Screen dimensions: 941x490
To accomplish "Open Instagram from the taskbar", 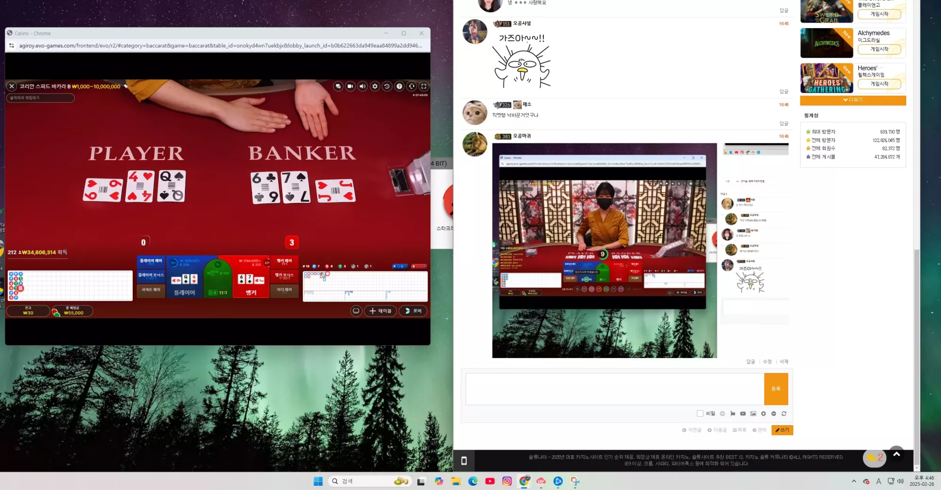I will click(507, 481).
